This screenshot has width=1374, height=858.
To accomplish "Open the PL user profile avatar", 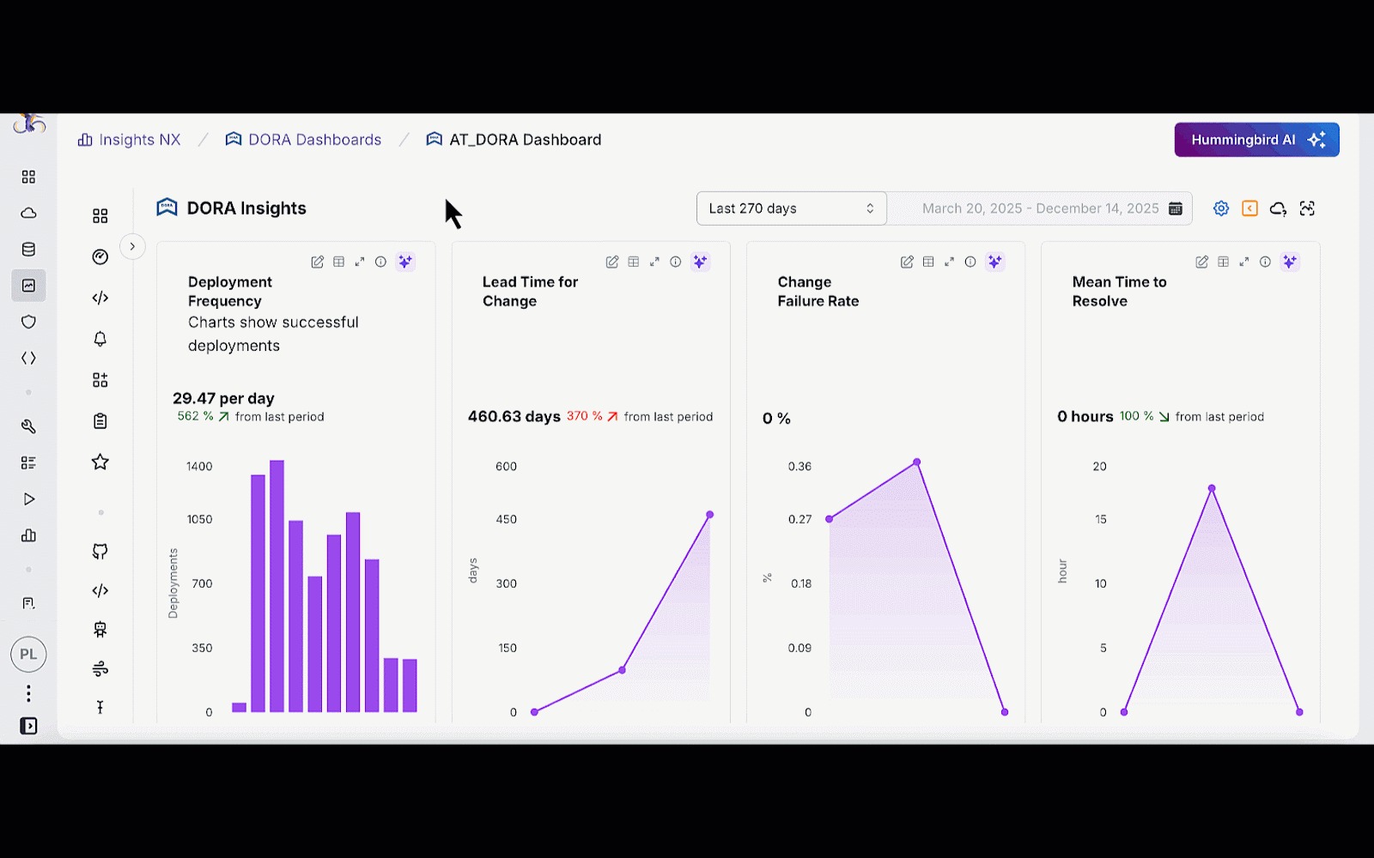I will pos(28,655).
